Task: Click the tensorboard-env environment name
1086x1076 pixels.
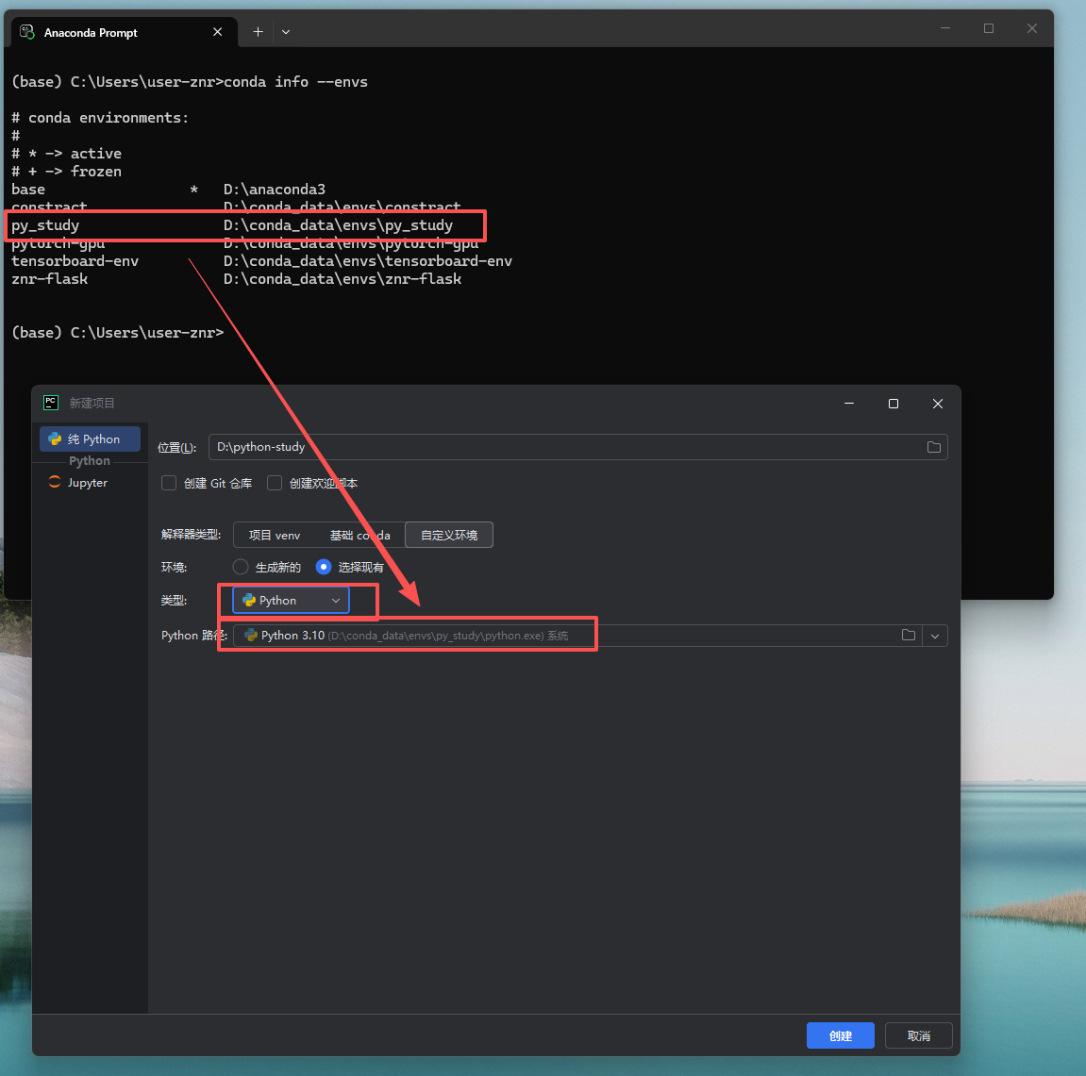Action: 75,261
